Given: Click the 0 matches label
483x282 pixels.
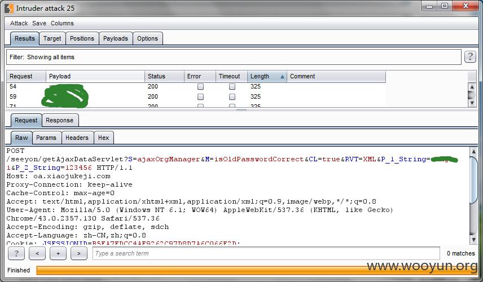Looking at the screenshot, I should (461, 253).
